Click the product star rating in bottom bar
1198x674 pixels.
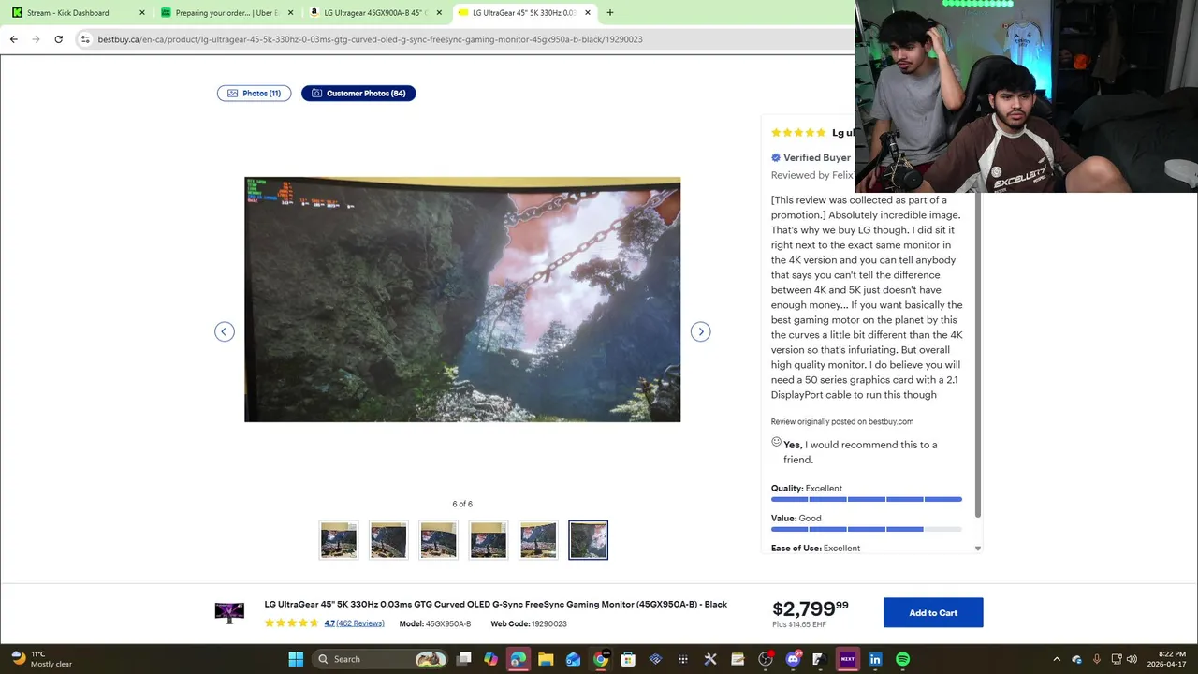(292, 623)
